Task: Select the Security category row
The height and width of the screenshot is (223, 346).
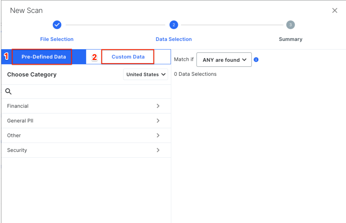Action: click(72, 150)
